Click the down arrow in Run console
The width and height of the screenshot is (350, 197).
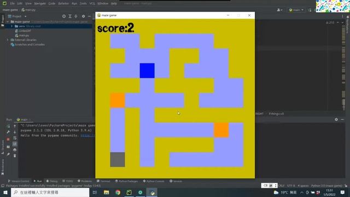tap(15, 132)
